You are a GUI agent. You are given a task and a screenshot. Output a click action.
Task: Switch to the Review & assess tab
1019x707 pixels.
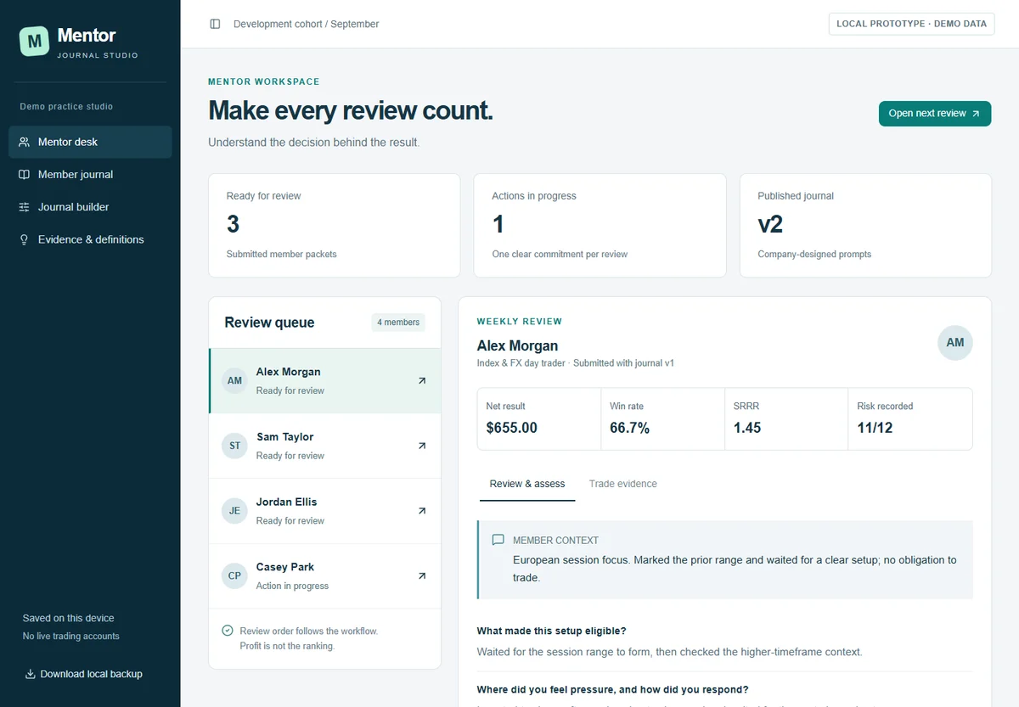(527, 484)
